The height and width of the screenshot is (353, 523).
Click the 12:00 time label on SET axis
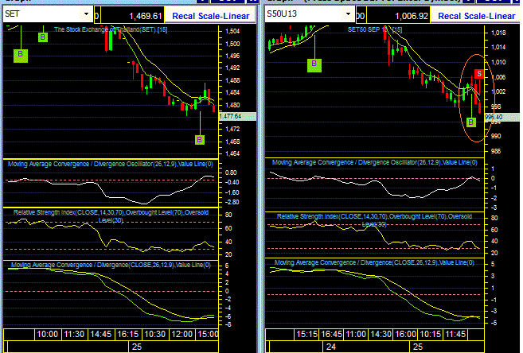pyautogui.click(x=182, y=334)
